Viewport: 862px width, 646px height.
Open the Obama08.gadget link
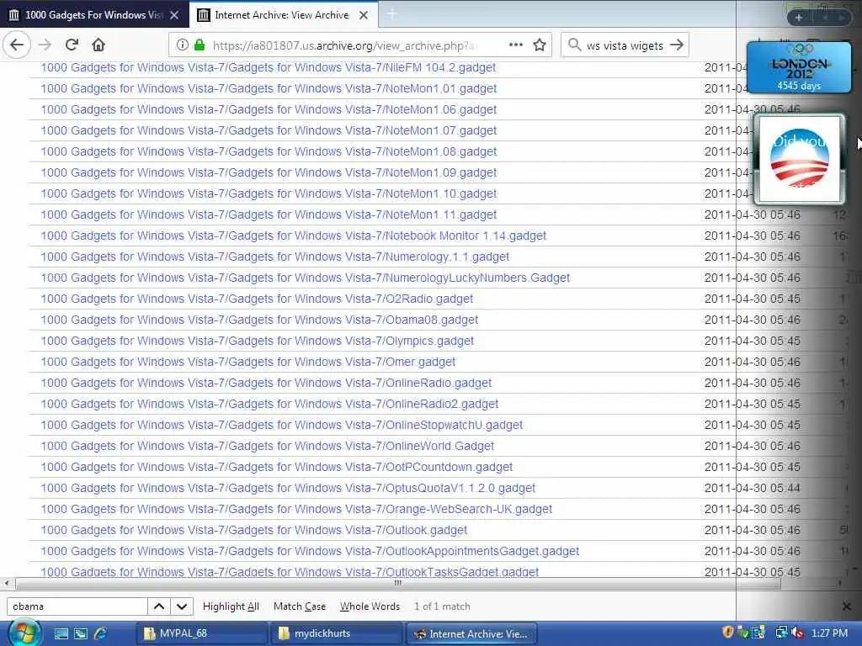pyautogui.click(x=259, y=320)
